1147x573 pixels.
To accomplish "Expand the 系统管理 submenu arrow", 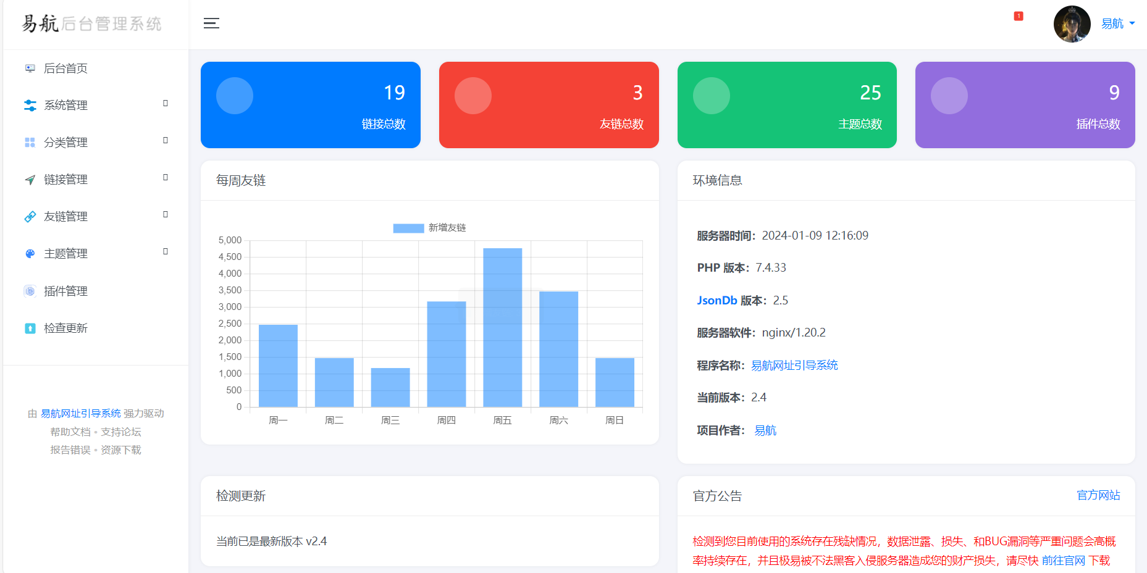I will tap(165, 103).
